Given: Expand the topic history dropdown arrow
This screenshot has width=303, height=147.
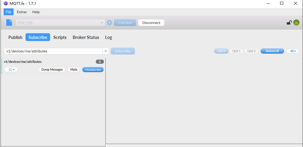Looking at the screenshot, I should click(x=106, y=51).
